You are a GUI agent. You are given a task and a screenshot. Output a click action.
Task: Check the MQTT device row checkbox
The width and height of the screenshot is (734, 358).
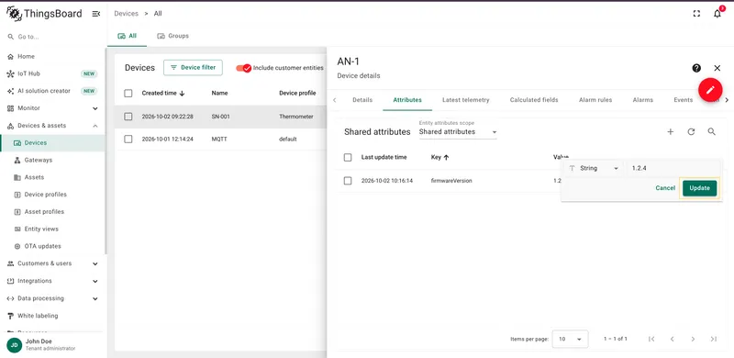pyautogui.click(x=128, y=140)
